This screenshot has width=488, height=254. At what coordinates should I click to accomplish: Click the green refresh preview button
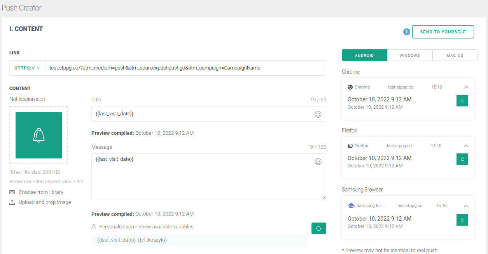click(318, 228)
